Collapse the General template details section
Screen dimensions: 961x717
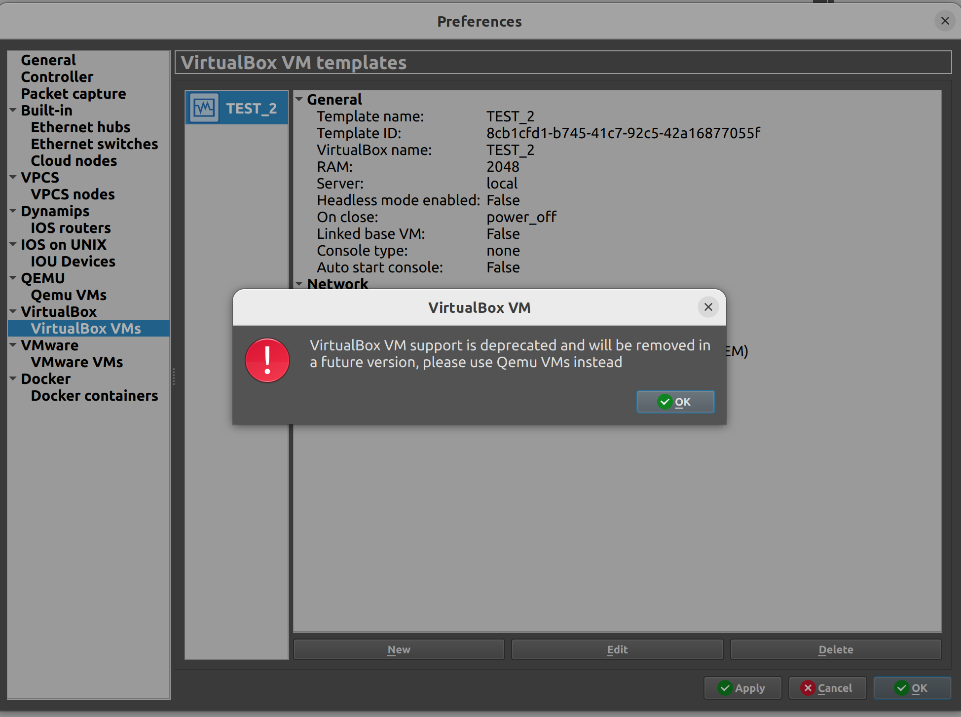click(x=299, y=99)
